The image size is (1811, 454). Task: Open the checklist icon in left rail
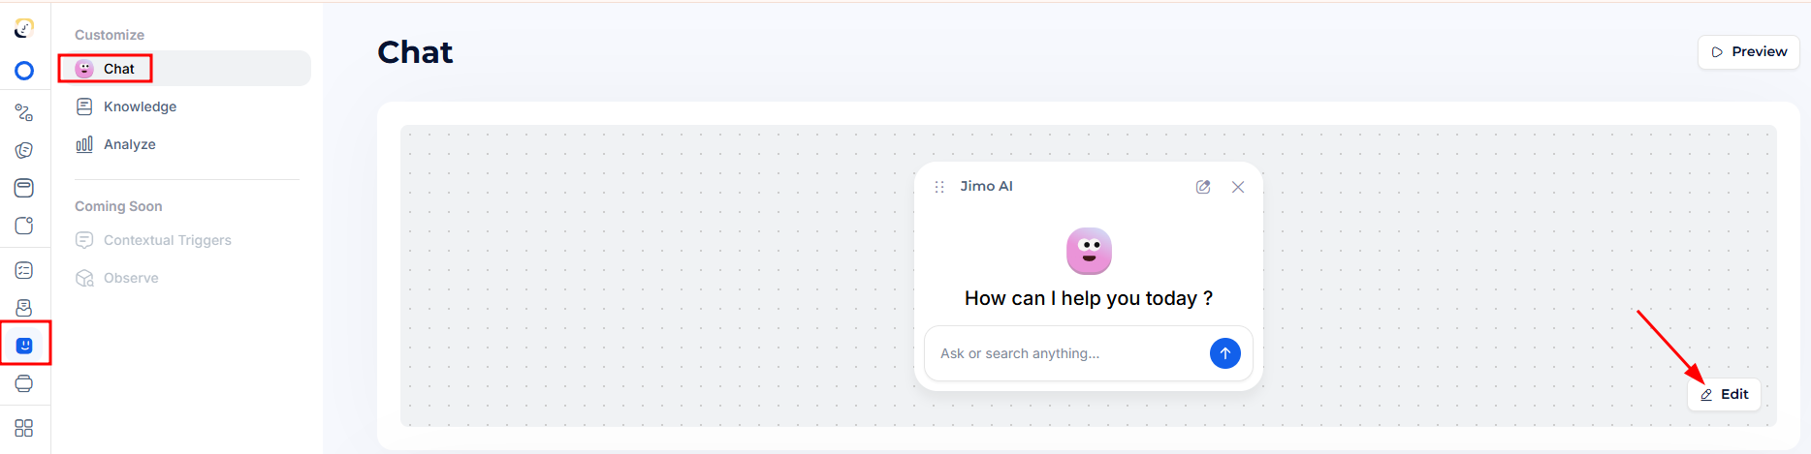pyautogui.click(x=24, y=270)
